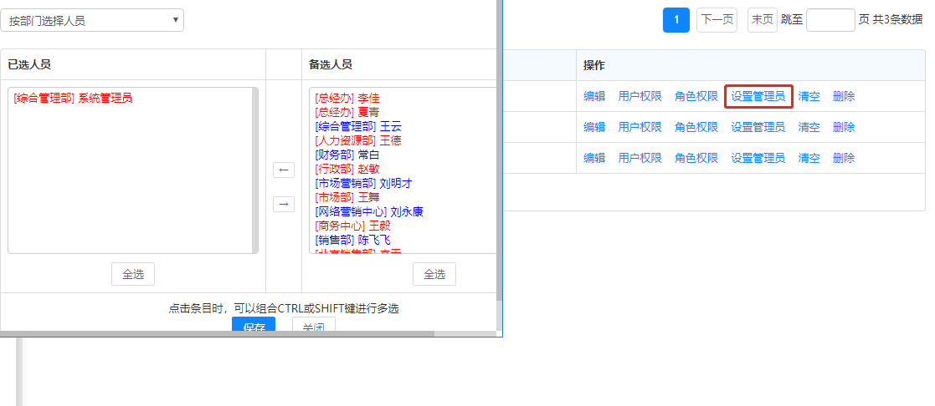Click the 下一页 pagination button

point(717,20)
